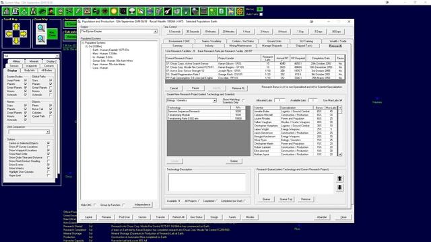
Task: Open the Empire dropdown
Action: coord(156,32)
